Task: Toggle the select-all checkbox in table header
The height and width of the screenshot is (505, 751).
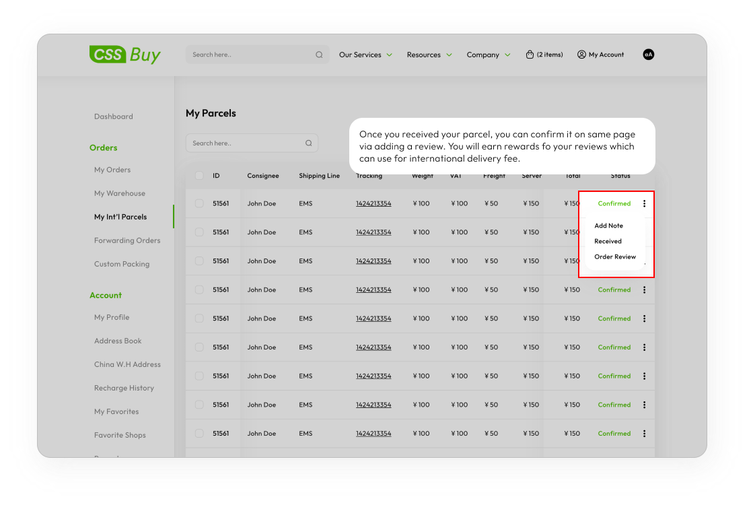Action: (199, 176)
